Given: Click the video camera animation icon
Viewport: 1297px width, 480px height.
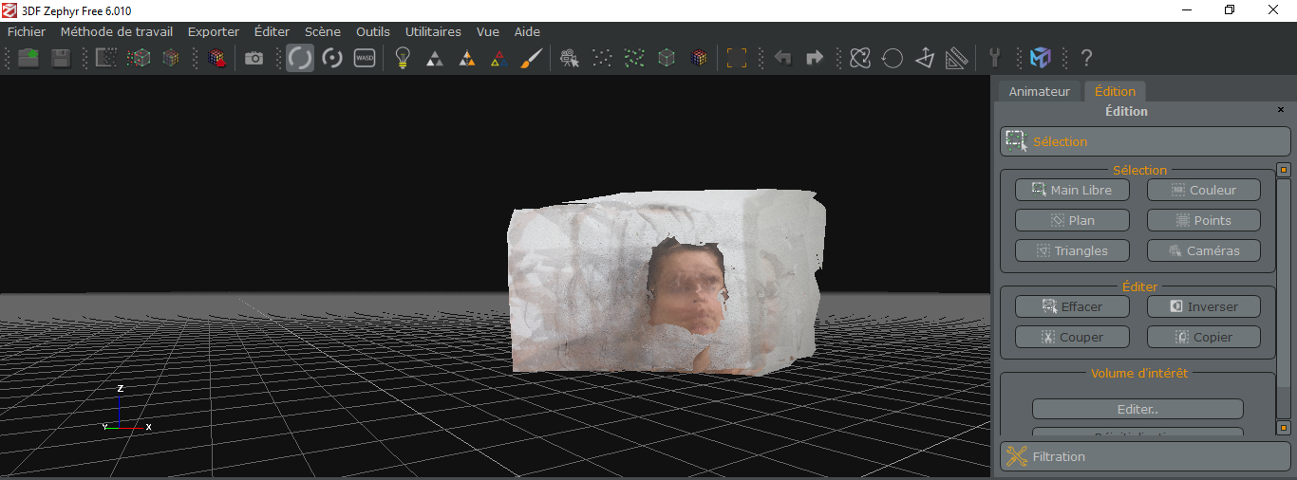Looking at the screenshot, I should pos(570,58).
